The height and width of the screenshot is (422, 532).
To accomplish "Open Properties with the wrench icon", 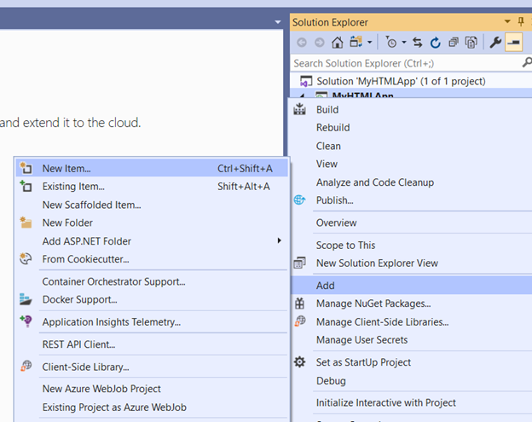I will coord(495,43).
